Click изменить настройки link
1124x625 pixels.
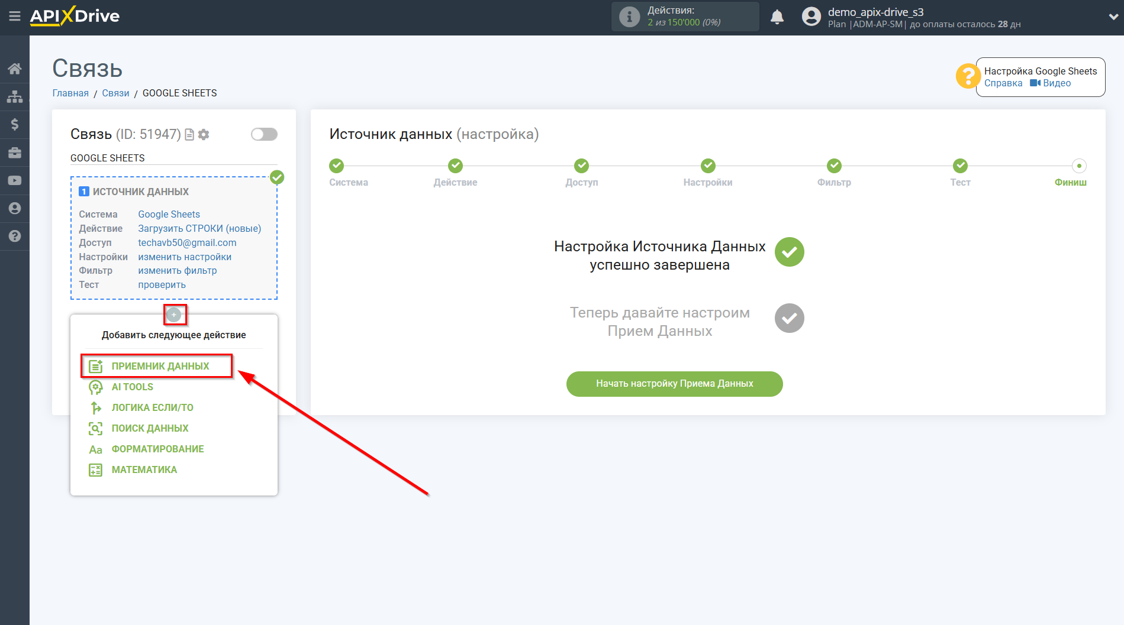tap(185, 257)
